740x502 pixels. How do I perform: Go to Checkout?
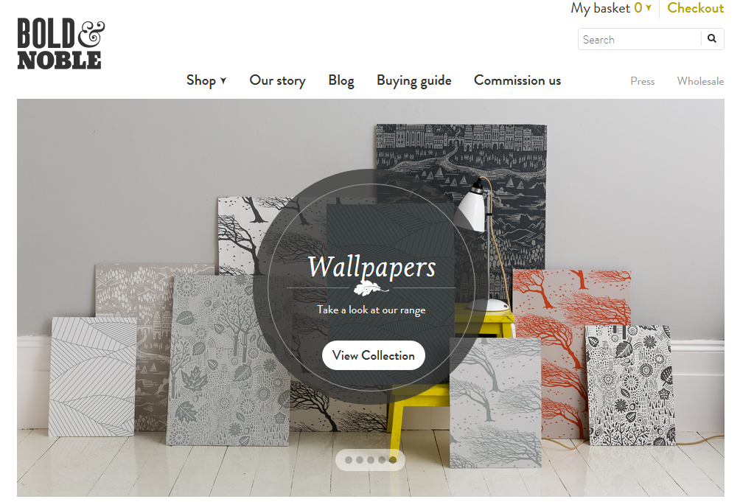pyautogui.click(x=695, y=8)
